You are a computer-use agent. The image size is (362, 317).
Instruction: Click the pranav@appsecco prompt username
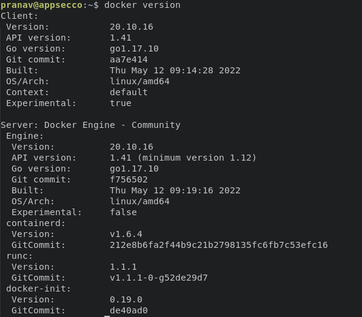tap(42, 5)
